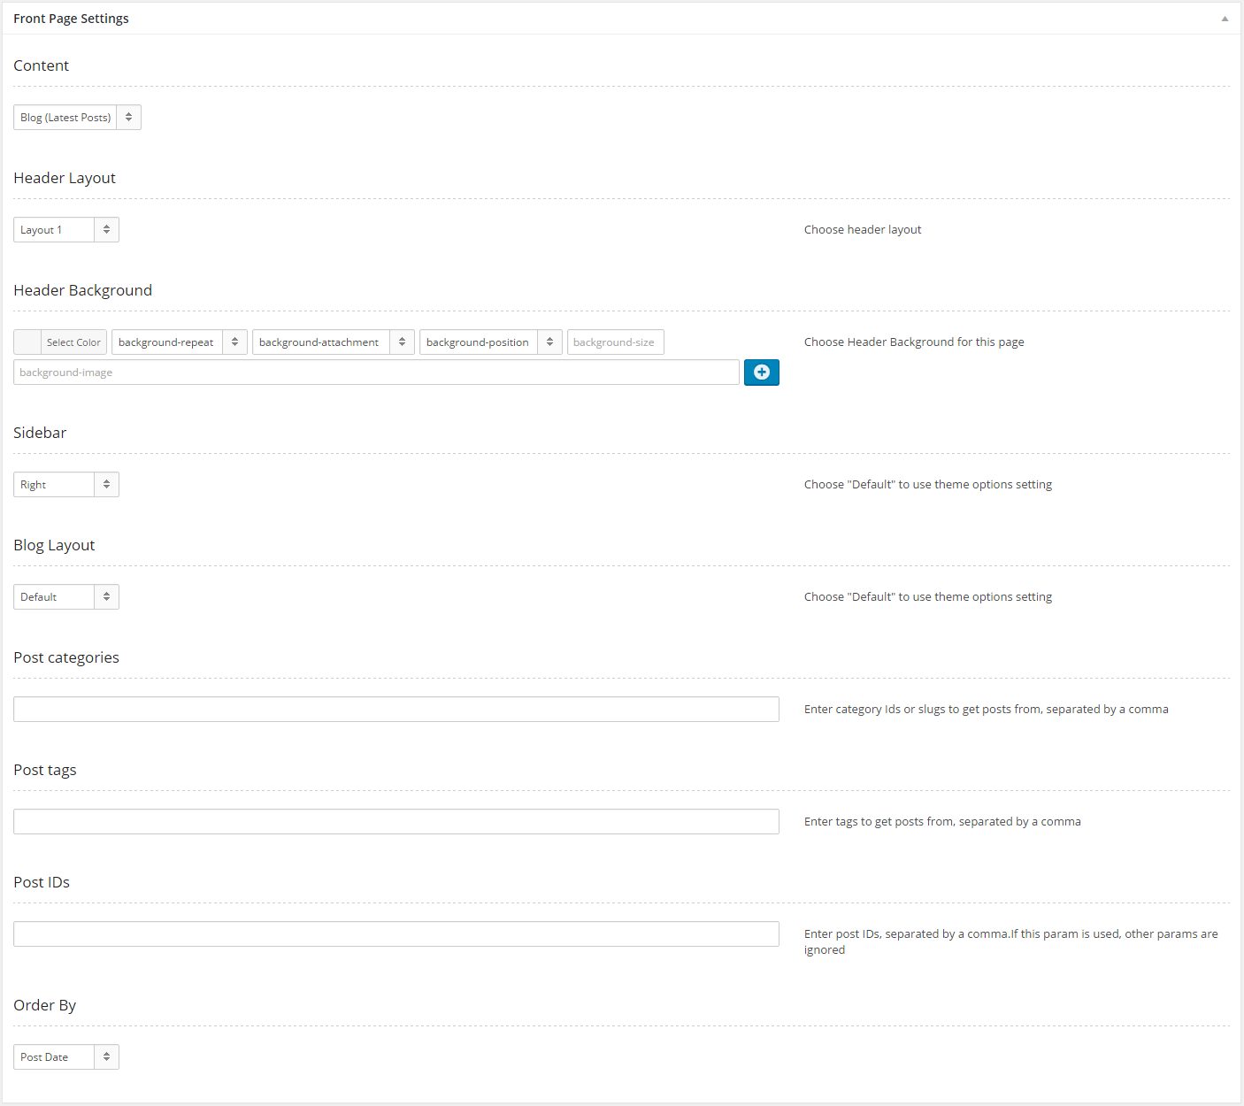Click the header background color swatch
Viewport: 1244px width, 1106px height.
pos(27,342)
